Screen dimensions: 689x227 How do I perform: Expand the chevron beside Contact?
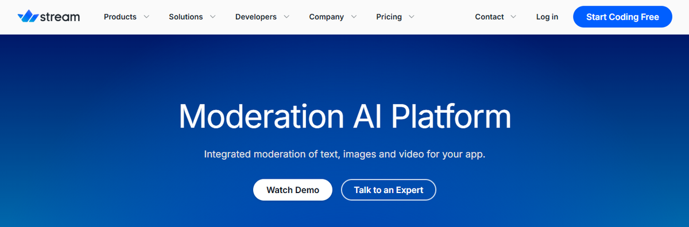pyautogui.click(x=513, y=17)
